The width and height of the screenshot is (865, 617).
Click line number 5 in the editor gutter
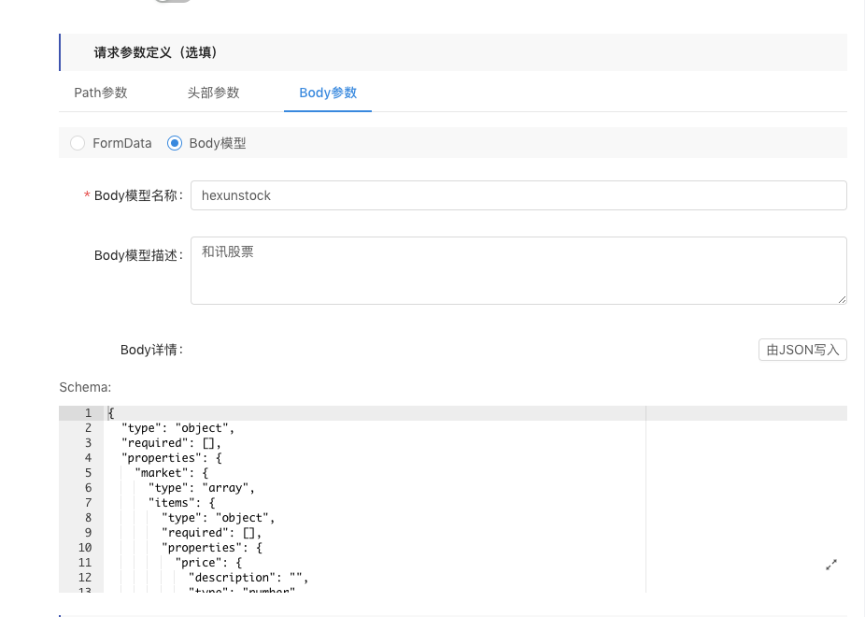(88, 473)
